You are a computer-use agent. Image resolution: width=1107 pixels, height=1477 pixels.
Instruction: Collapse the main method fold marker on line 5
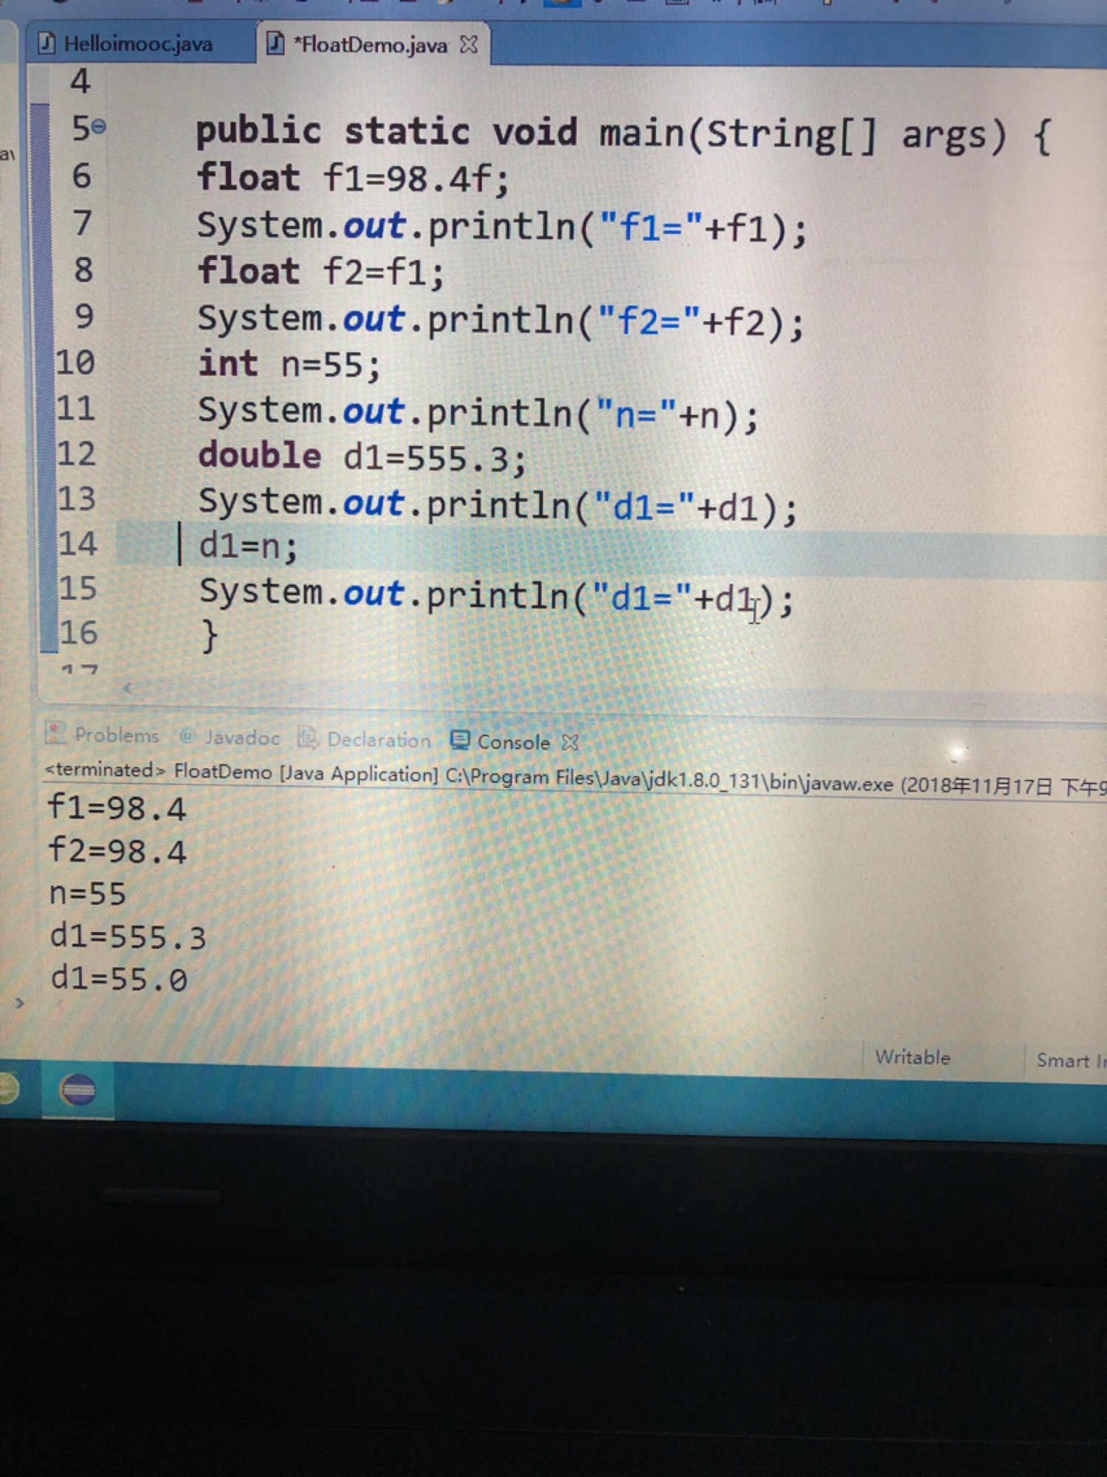click(x=99, y=128)
